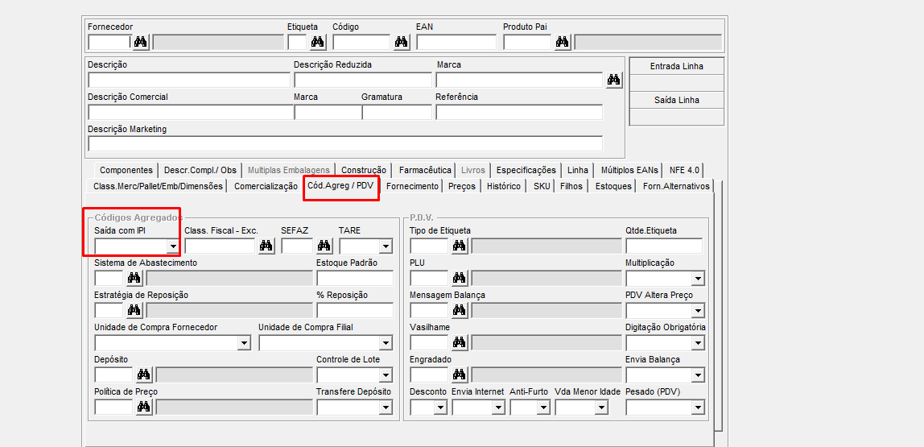Open the Código search binoculars icon
The image size is (924, 447).
coord(402,42)
